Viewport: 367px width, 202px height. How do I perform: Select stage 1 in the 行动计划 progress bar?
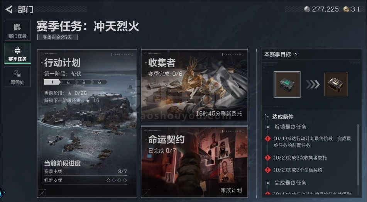tap(52, 82)
